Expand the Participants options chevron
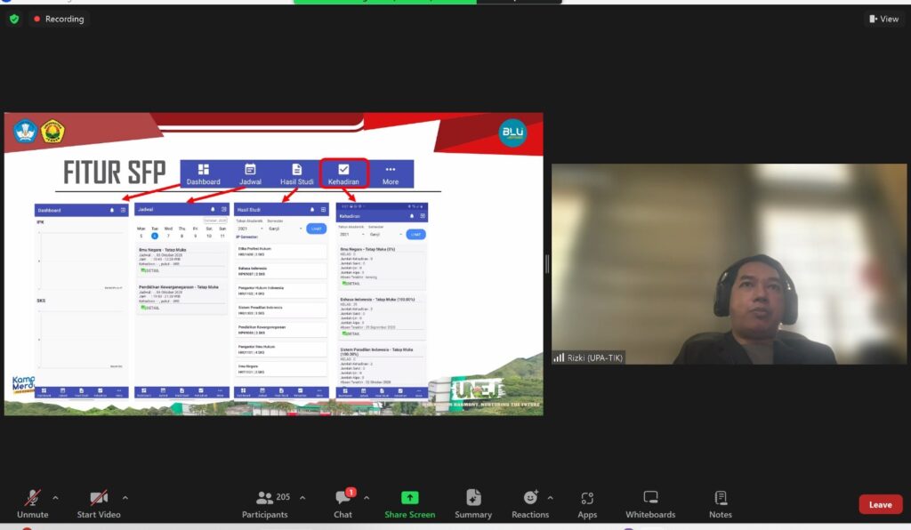911x530 pixels. [x=302, y=498]
